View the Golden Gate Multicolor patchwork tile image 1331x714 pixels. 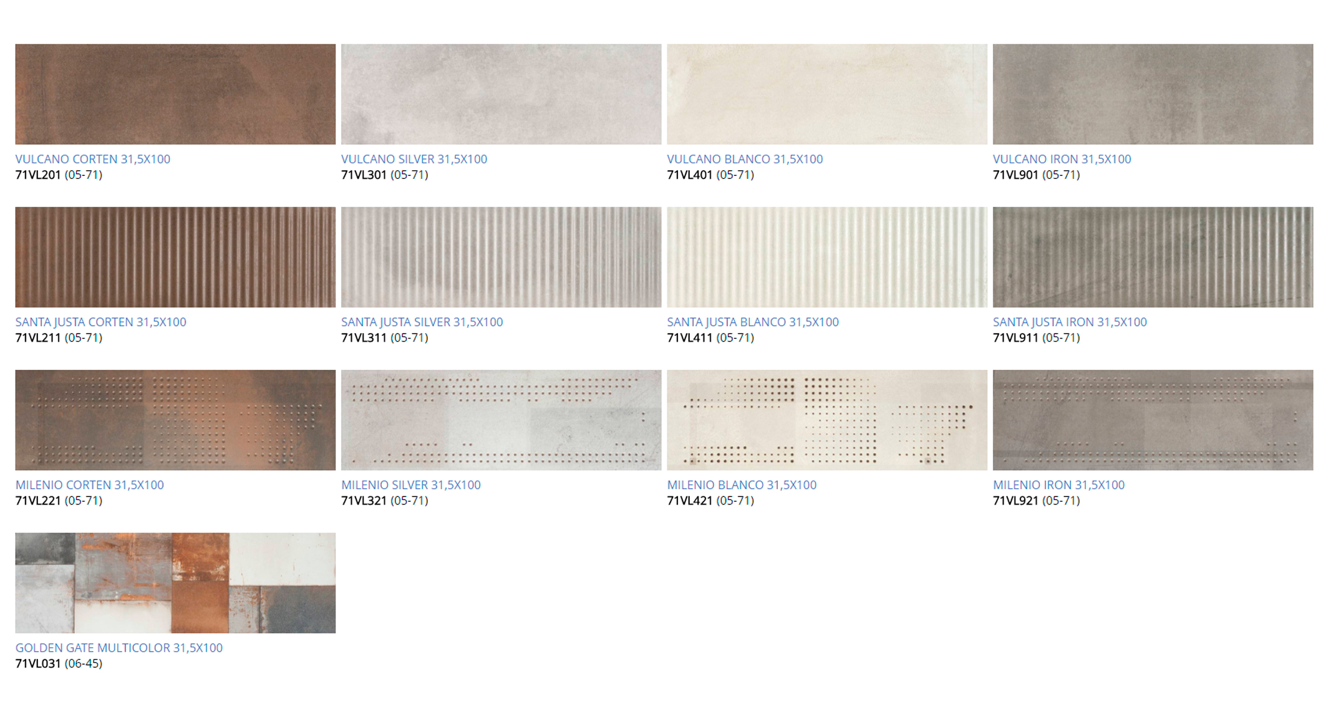pyautogui.click(x=175, y=582)
